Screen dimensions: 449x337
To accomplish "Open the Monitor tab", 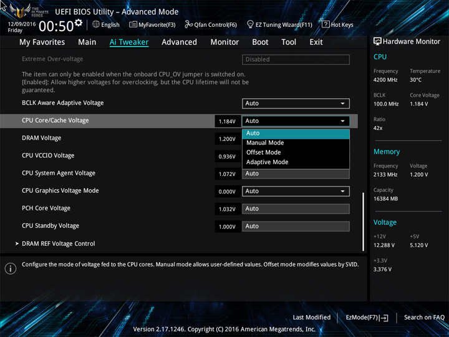I will click(224, 42).
